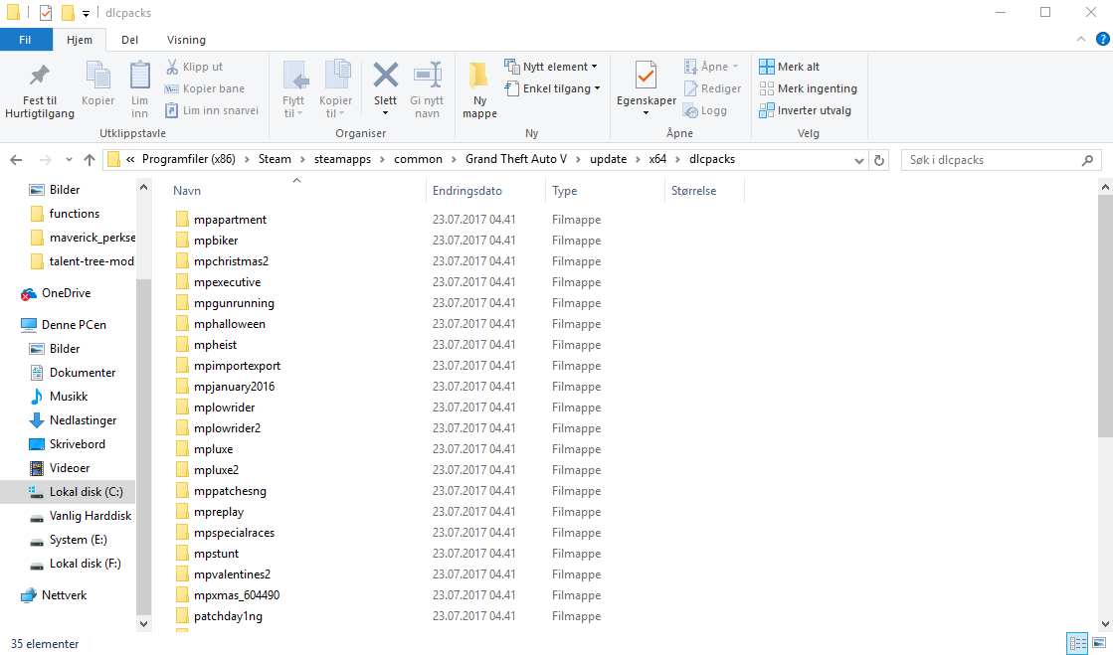
Task: Select the mpspecialraces folder
Action: pyautogui.click(x=235, y=533)
